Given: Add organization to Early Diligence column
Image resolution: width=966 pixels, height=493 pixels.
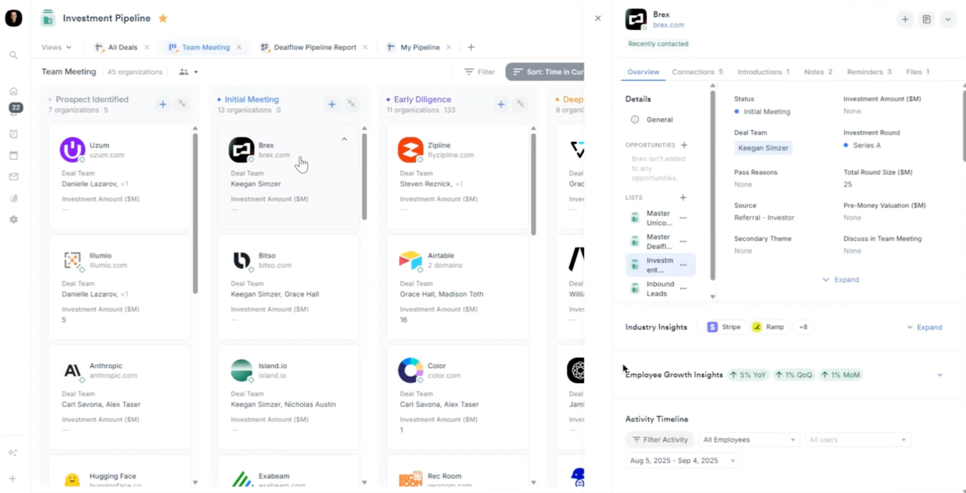Looking at the screenshot, I should [x=501, y=105].
